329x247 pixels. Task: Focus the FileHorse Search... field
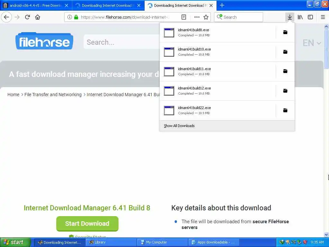point(122,42)
